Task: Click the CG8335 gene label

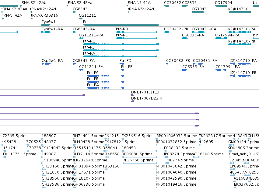Action: point(189,3)
